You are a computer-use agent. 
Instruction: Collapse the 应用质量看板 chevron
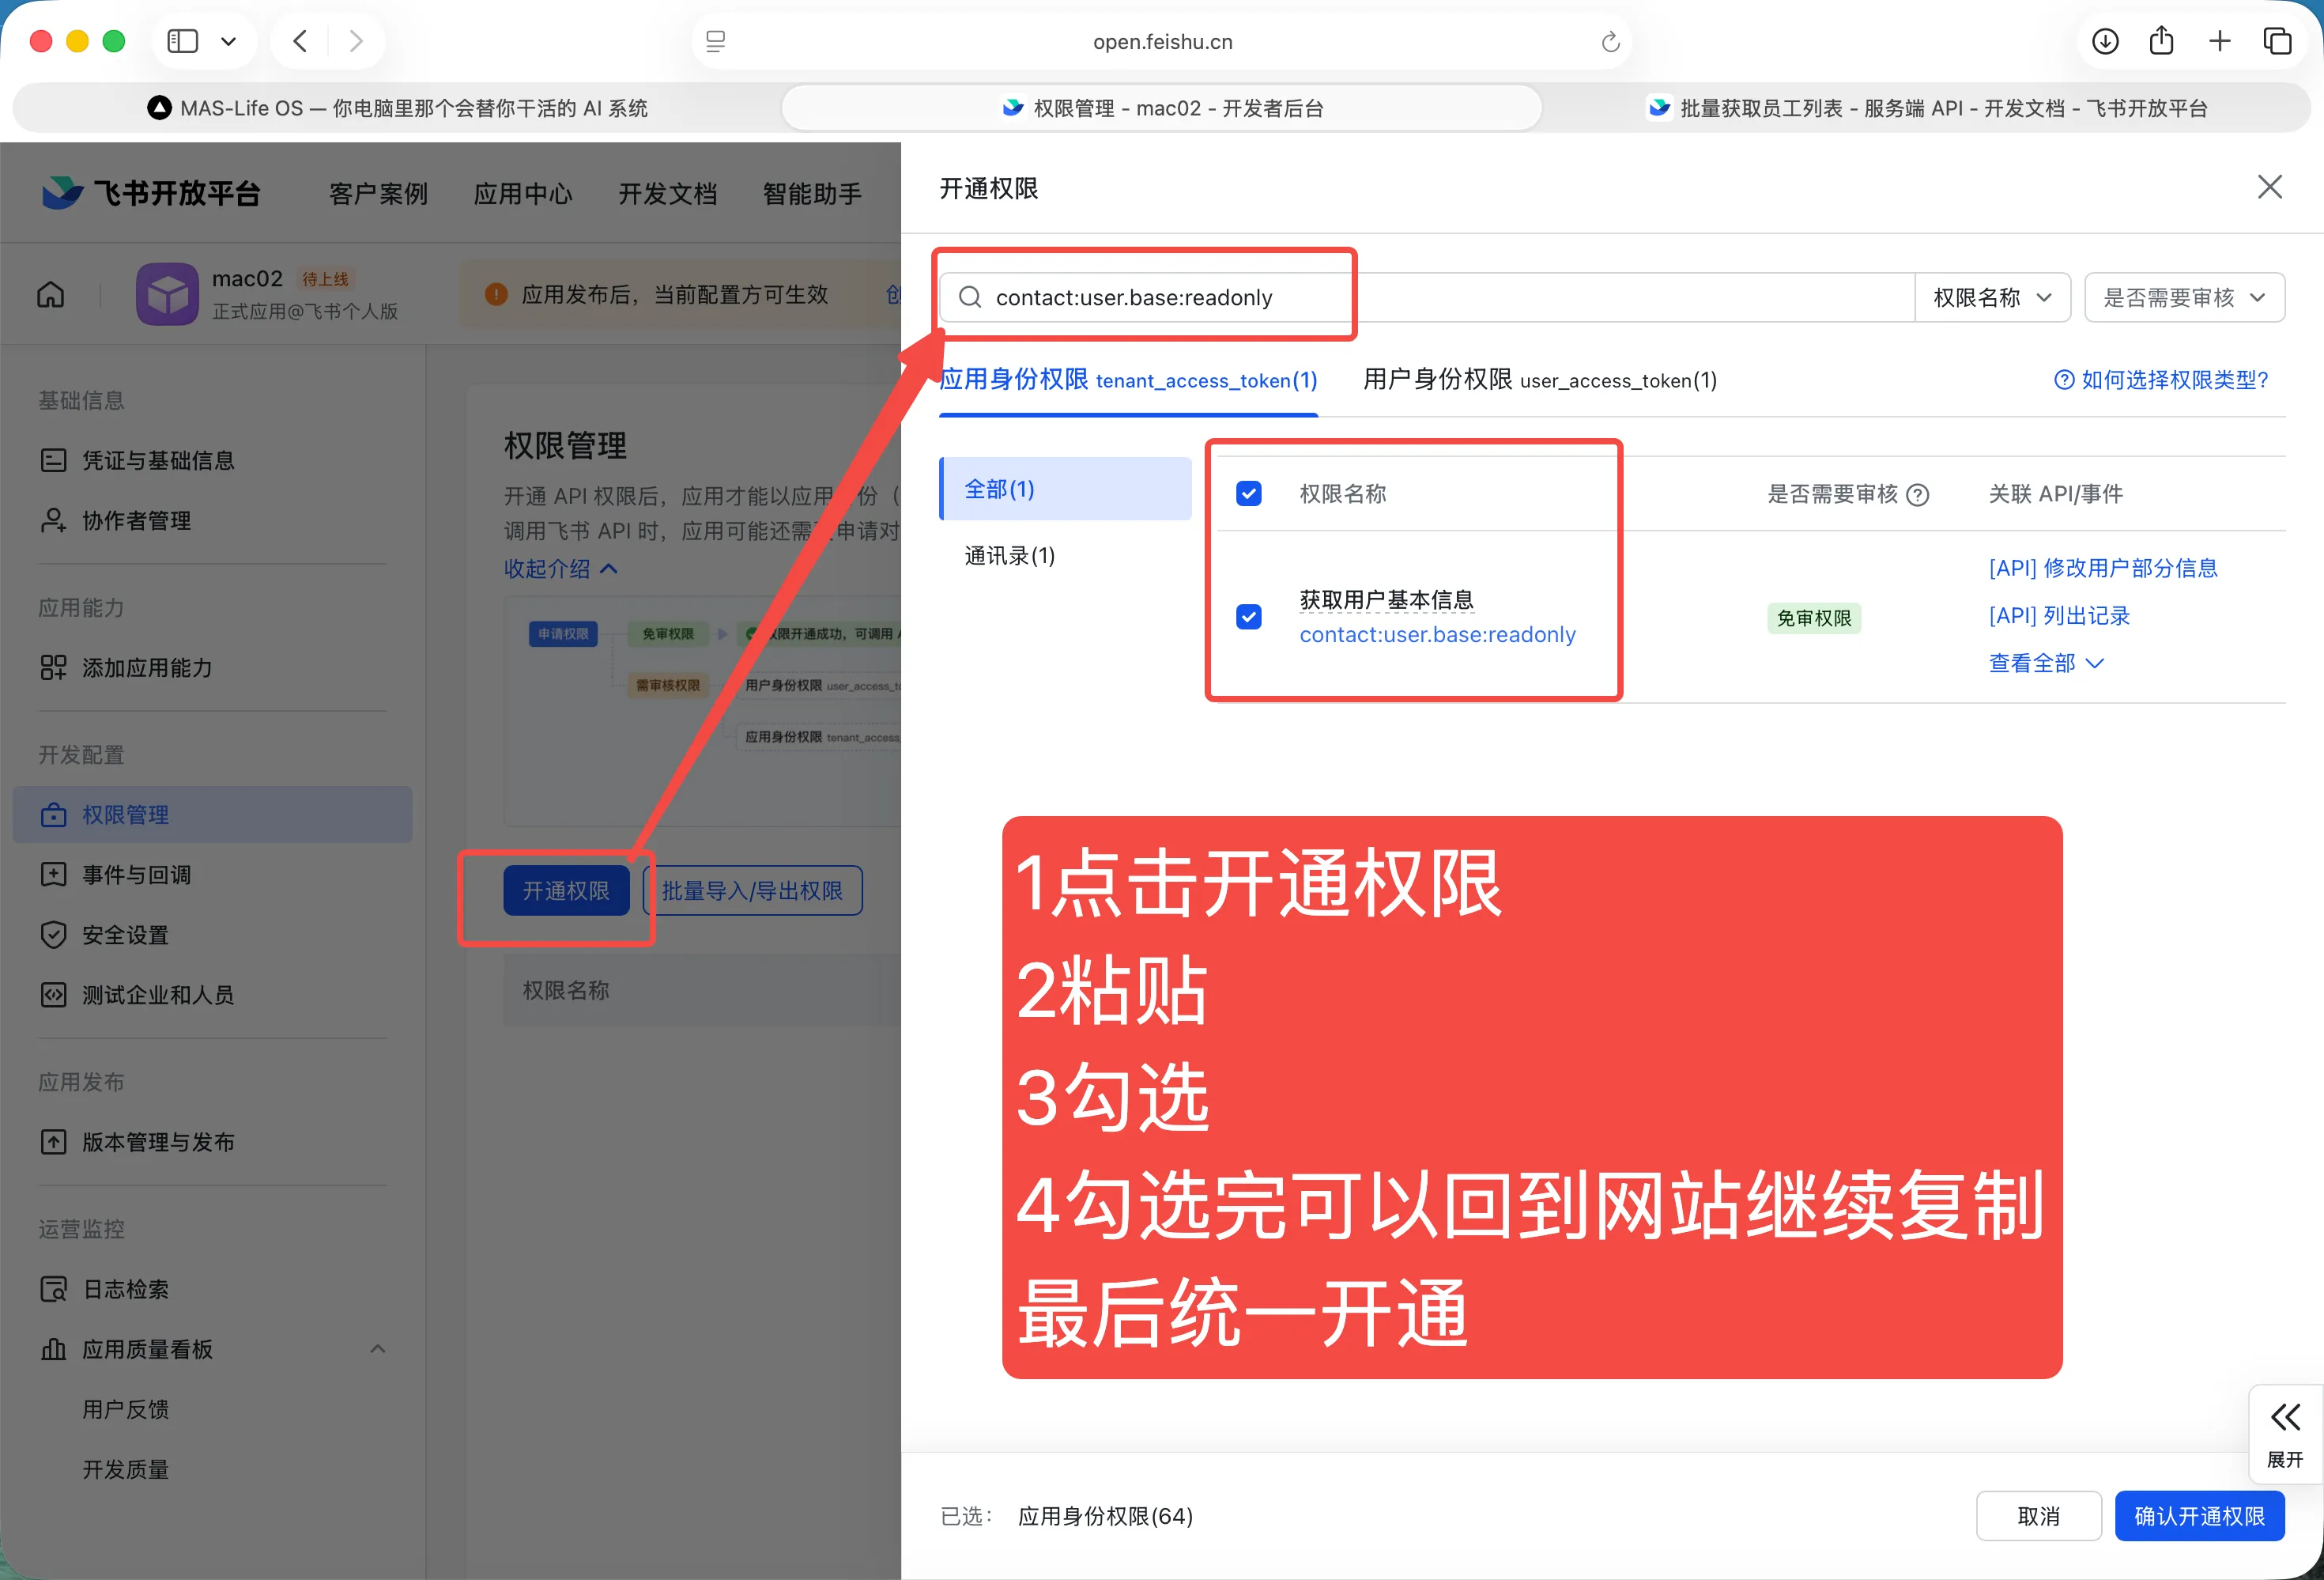pyautogui.click(x=378, y=1349)
